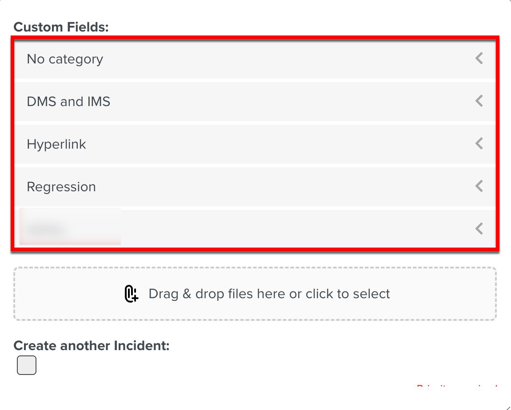Image resolution: width=511 pixels, height=410 pixels.
Task: Click the paperclip attach file icon
Action: point(131,294)
